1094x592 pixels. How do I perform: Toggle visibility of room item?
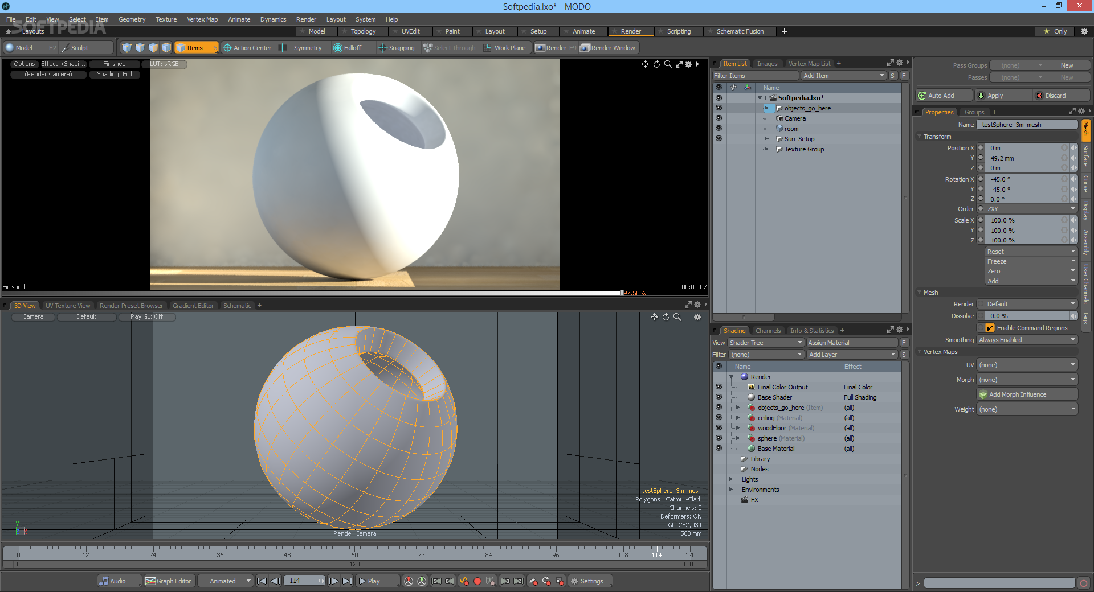[719, 129]
